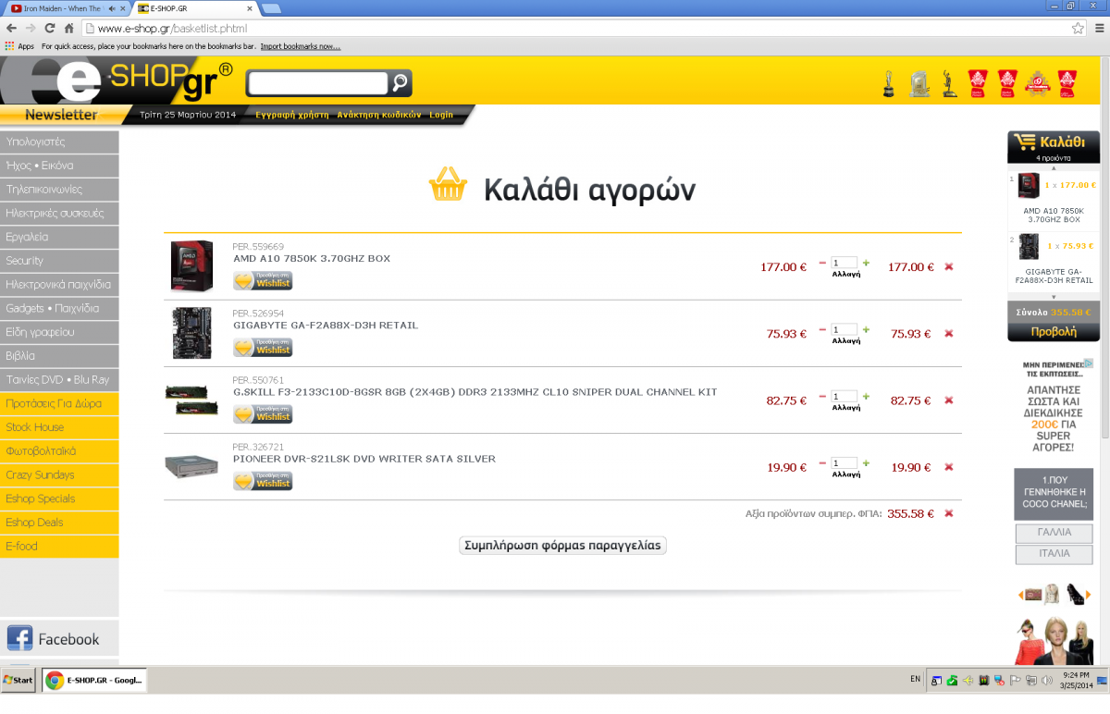Click the e-SHOP.gr logo

tap(117, 81)
